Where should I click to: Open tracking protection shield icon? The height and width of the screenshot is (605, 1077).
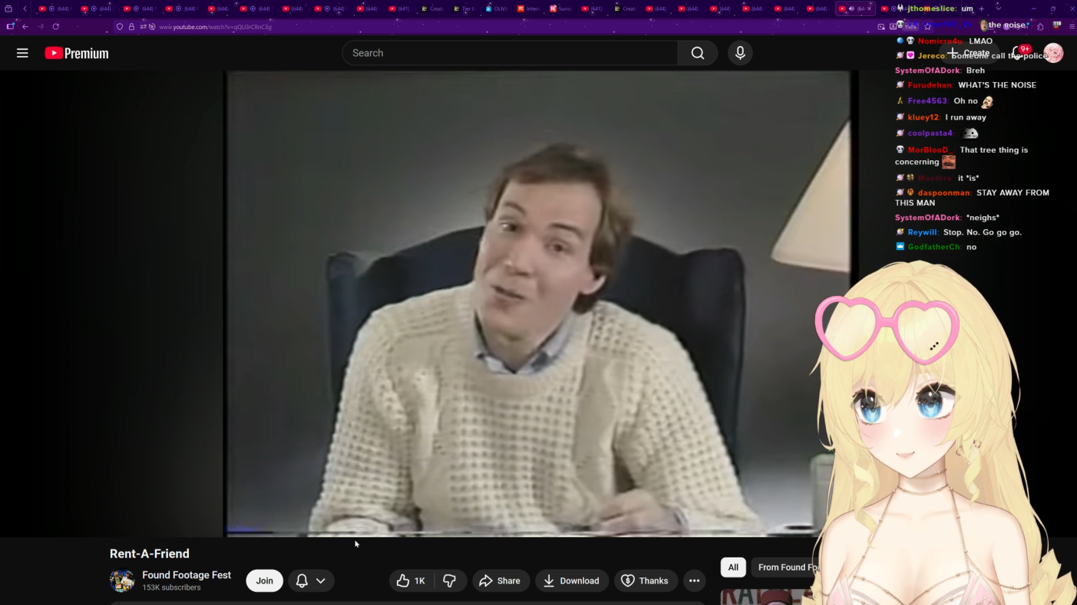tap(120, 26)
